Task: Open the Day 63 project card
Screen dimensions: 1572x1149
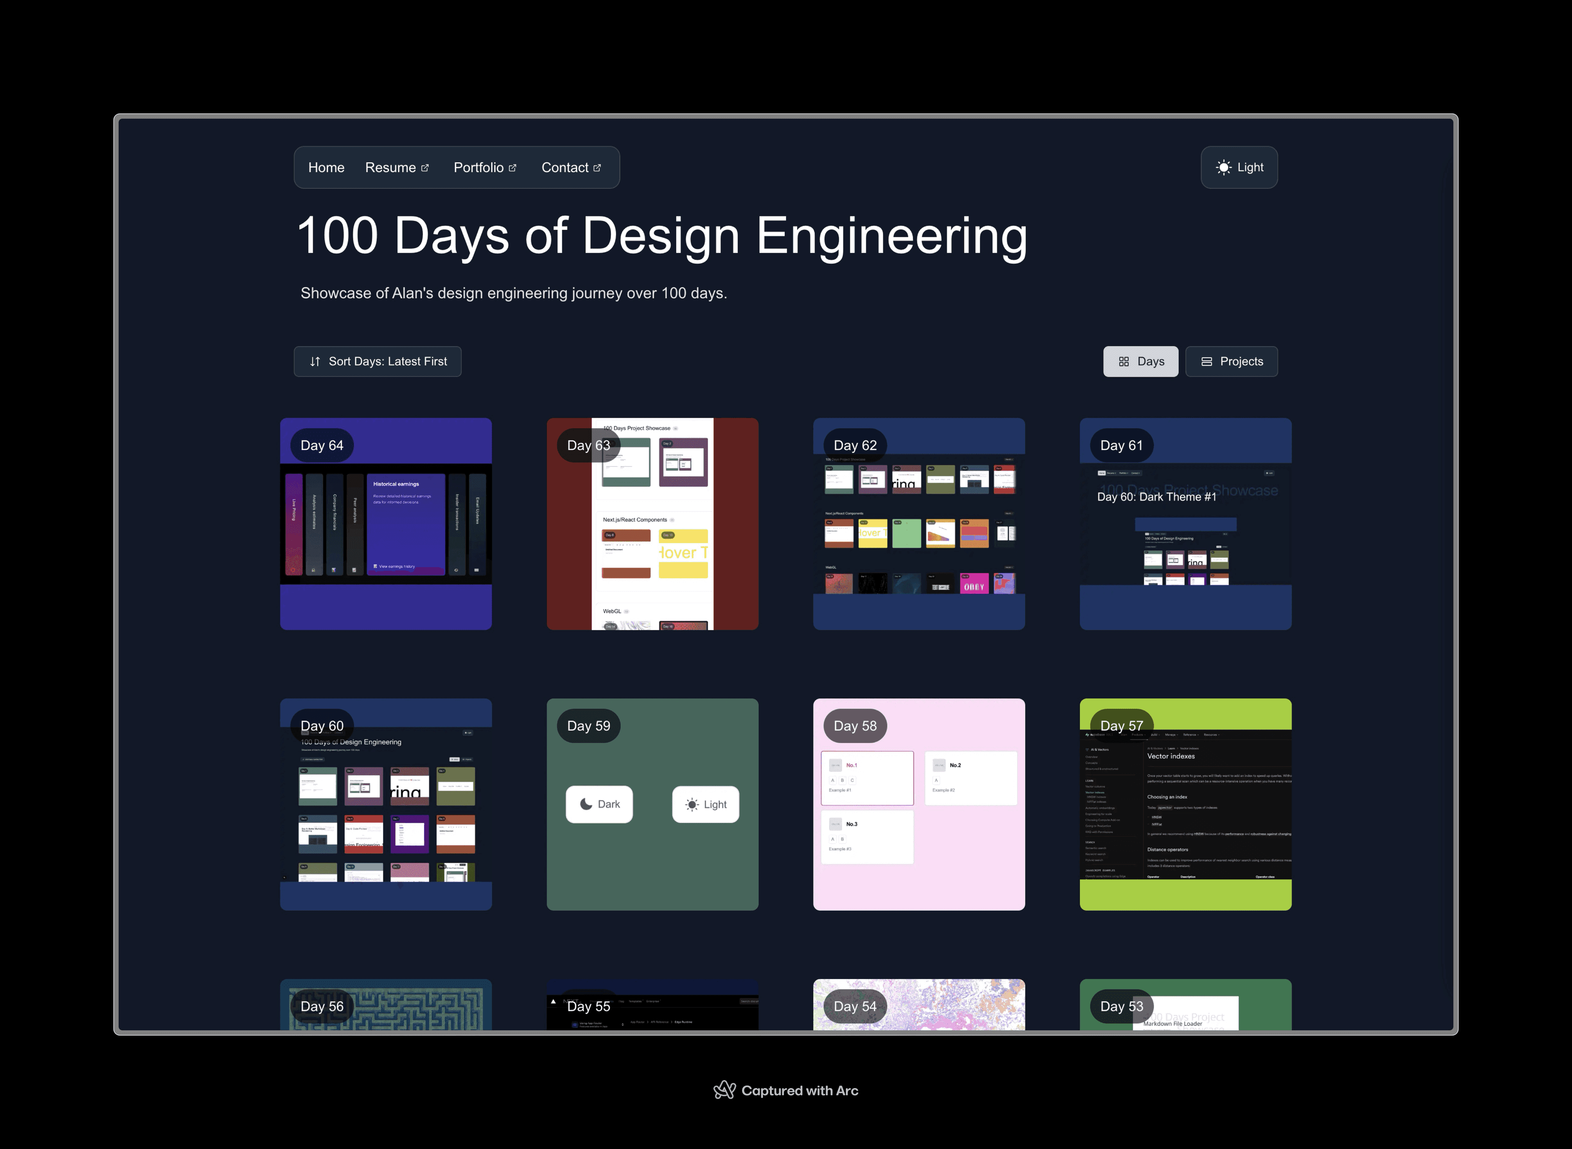Action: (x=652, y=524)
